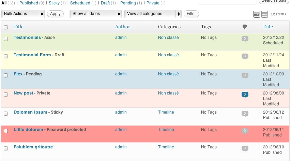This screenshot has height=161, width=291.
Task: Open the Bulk Actions dropdown
Action: (24, 14)
